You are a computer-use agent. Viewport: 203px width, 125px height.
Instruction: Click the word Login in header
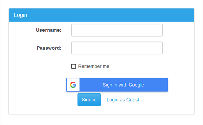coord(20,15)
